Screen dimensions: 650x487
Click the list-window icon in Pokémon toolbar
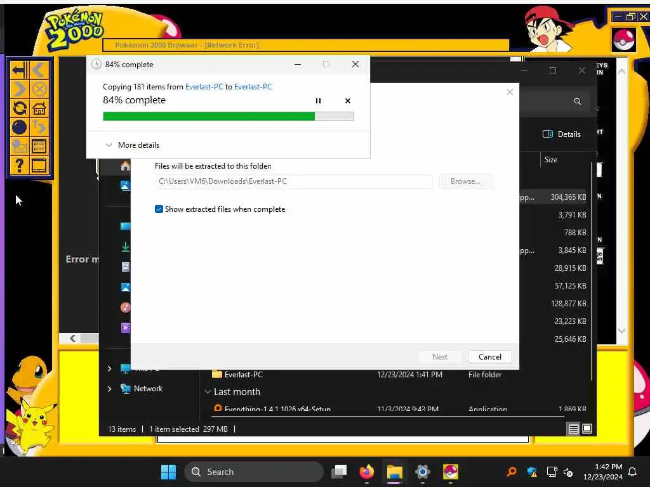tap(39, 146)
